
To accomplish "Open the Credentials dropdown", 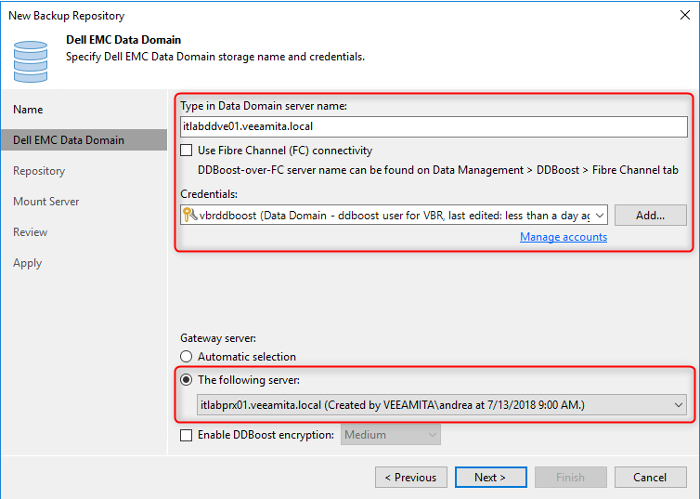I will (600, 216).
